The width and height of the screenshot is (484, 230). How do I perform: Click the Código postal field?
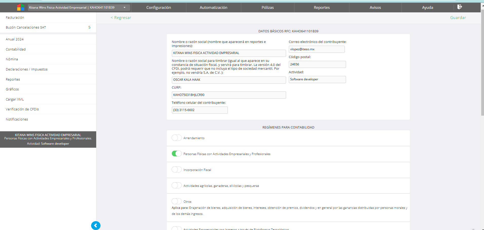(317, 64)
